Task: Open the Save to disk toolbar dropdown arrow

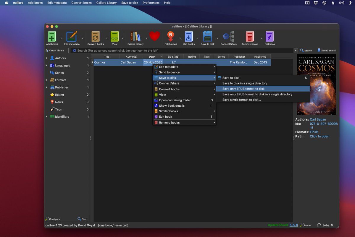Action: [217, 38]
